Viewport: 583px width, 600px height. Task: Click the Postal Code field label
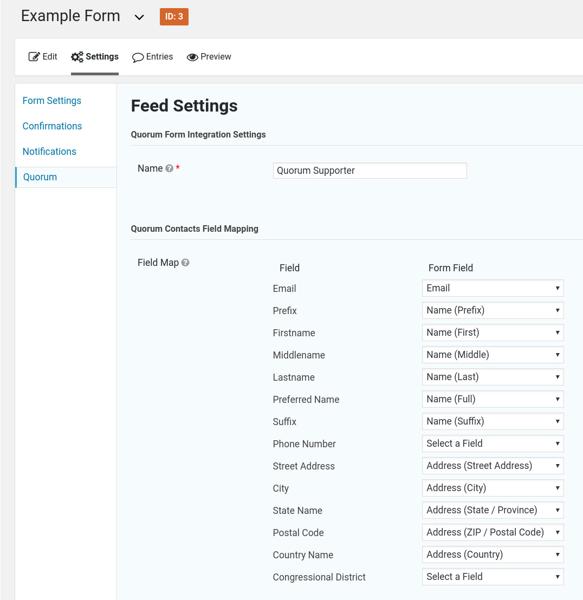[298, 533]
